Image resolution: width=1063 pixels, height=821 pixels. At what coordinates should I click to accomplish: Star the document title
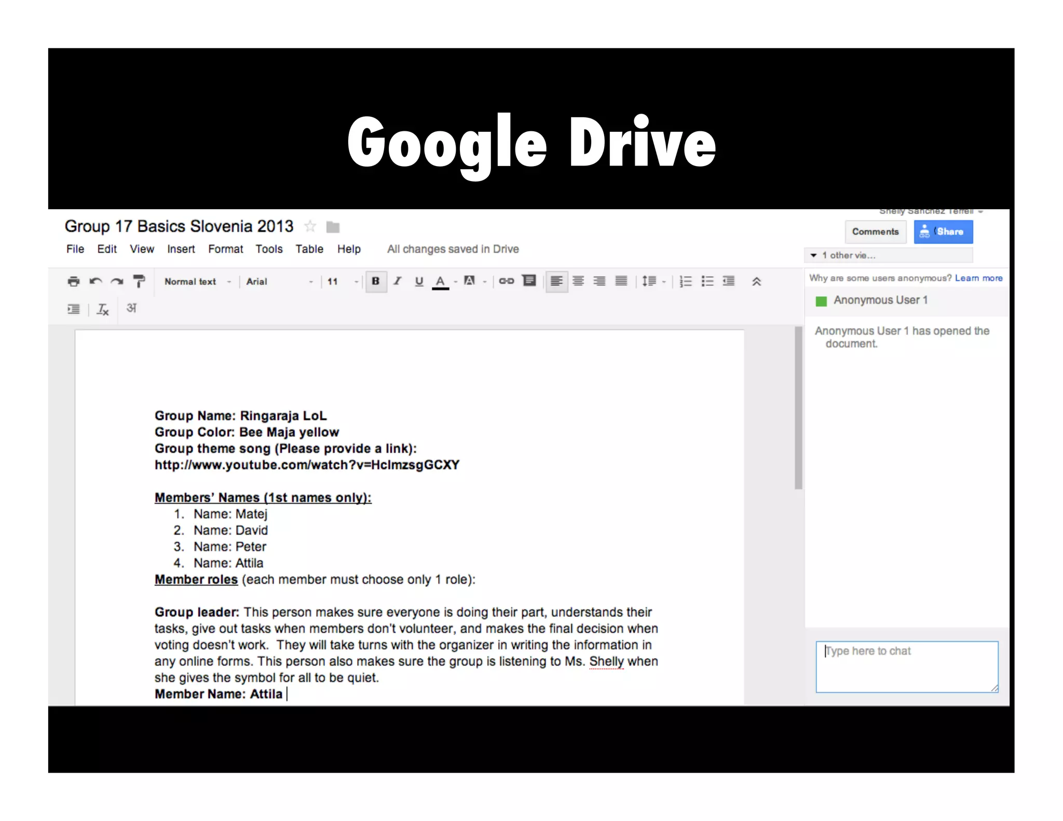click(x=310, y=227)
